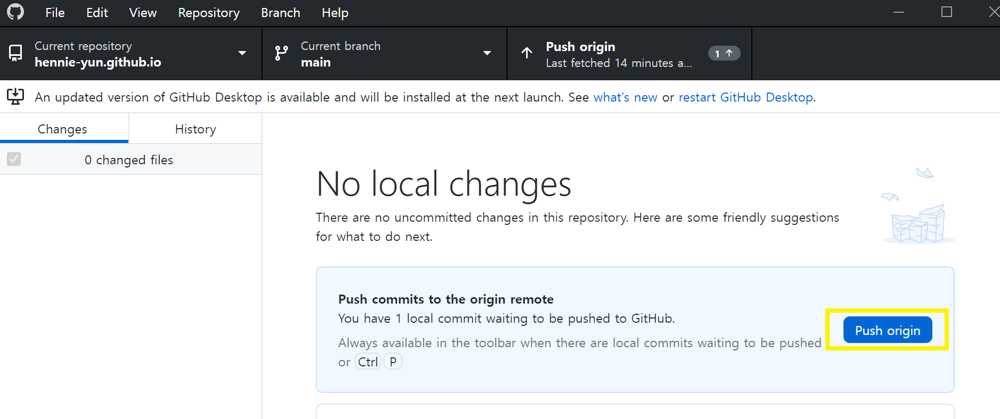Click the 0 changed files label

point(129,160)
